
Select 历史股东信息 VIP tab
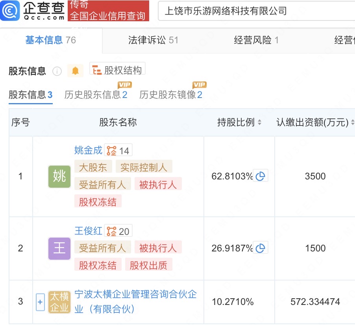pos(96,95)
